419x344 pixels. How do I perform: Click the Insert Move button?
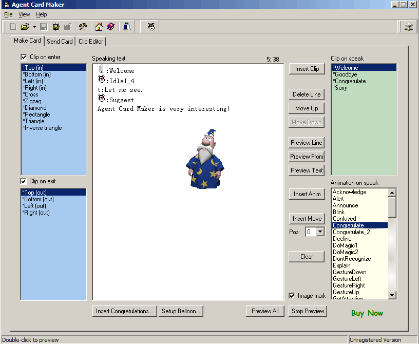(x=307, y=219)
